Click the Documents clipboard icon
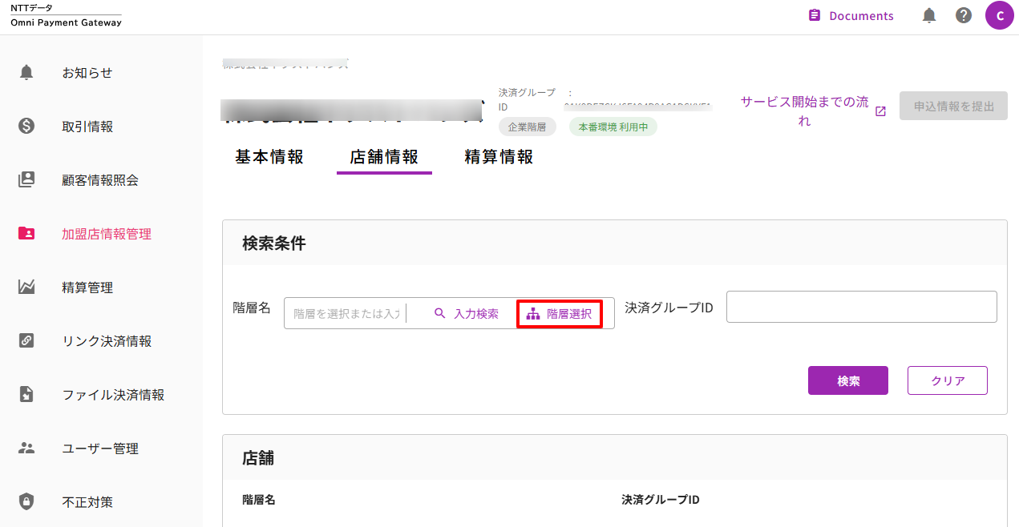The image size is (1019, 527). pyautogui.click(x=815, y=15)
